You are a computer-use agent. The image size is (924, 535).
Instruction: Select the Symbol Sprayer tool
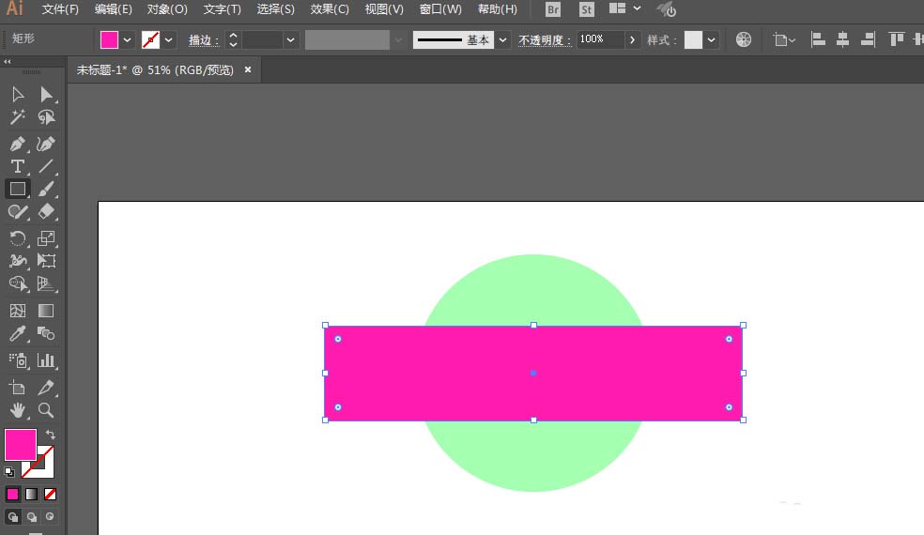18,360
